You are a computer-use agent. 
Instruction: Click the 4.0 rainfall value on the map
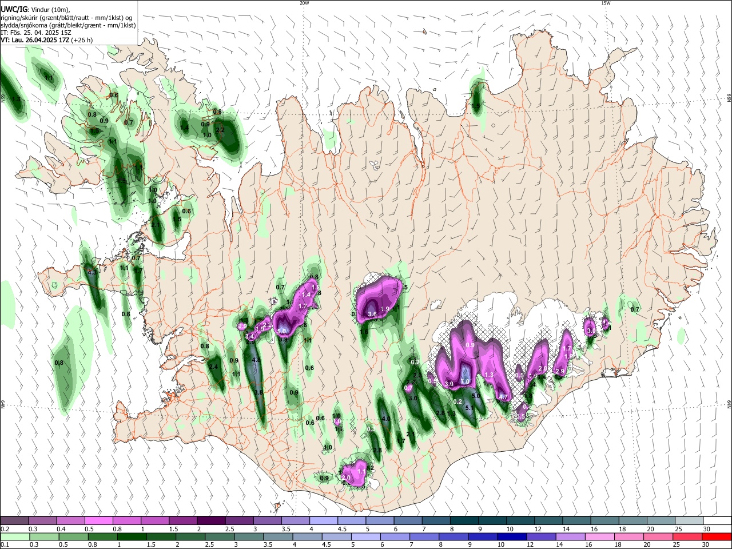pos(385,419)
